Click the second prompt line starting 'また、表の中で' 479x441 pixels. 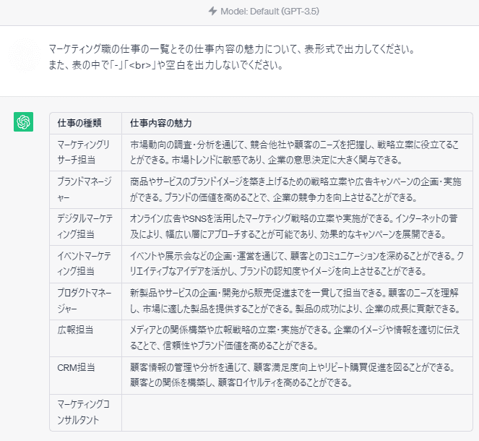coord(166,65)
